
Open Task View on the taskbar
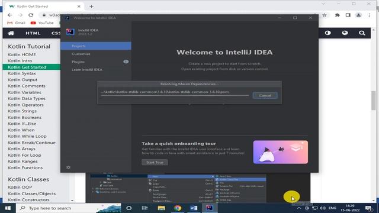[x=144, y=208]
